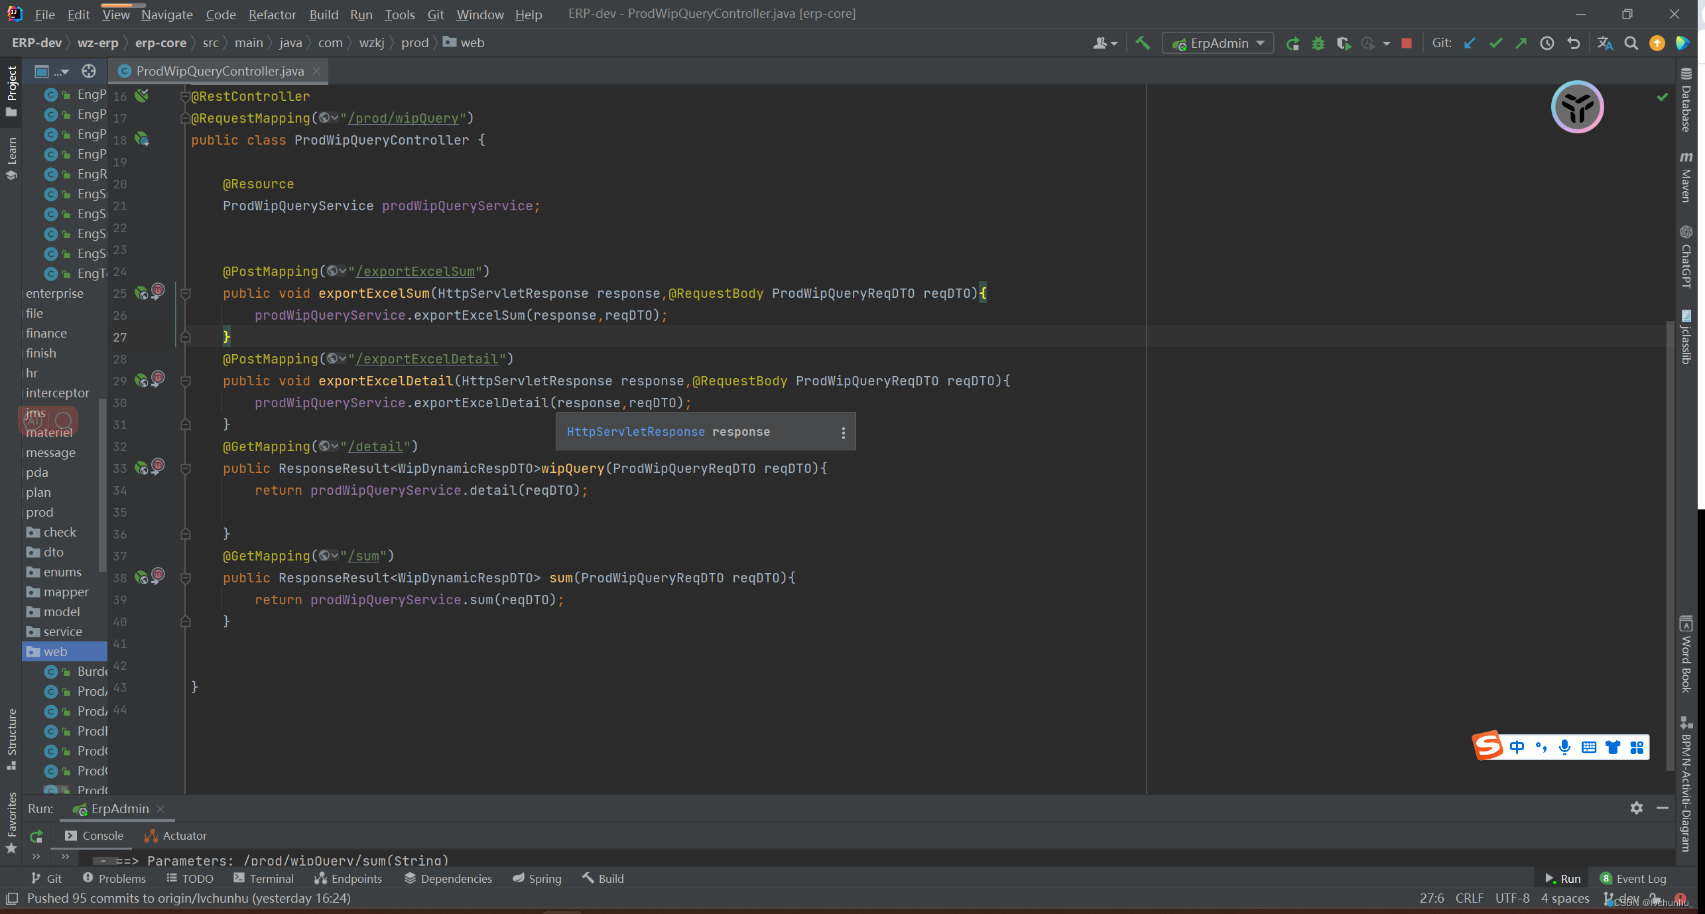Open the Terminal tool window button
The height and width of the screenshot is (914, 1705).
pos(263,878)
